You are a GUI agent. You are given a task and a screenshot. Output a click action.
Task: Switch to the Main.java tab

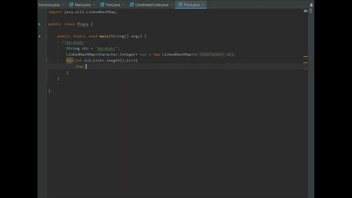[x=82, y=5]
